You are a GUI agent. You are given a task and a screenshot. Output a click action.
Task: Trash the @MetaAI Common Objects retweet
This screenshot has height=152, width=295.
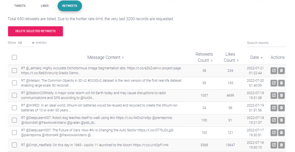[281, 83]
